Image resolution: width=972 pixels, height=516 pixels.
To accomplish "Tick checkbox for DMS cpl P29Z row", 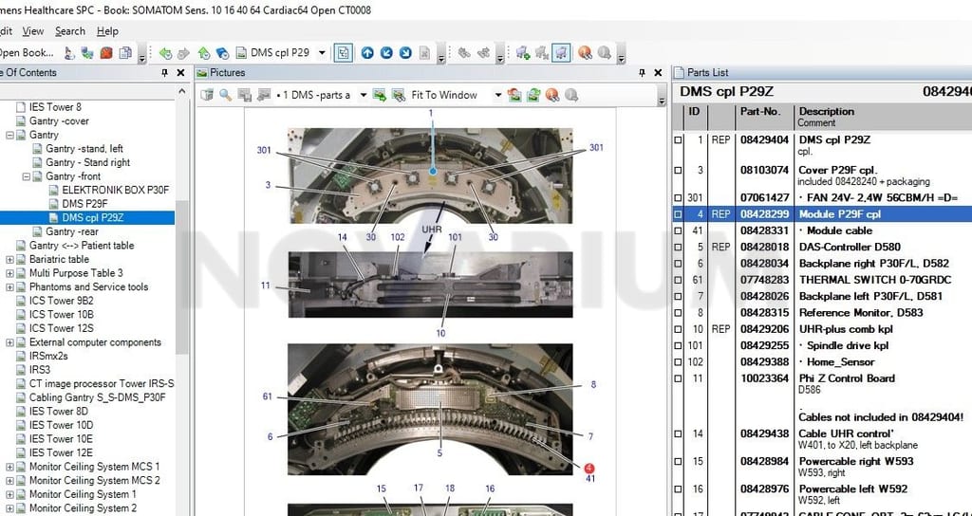I will click(x=678, y=140).
